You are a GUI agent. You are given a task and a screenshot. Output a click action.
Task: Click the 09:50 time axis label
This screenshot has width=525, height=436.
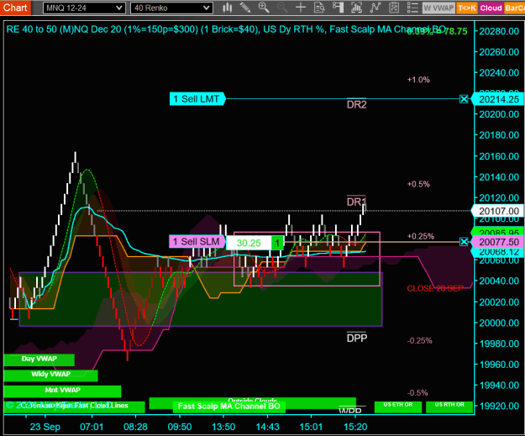point(180,427)
